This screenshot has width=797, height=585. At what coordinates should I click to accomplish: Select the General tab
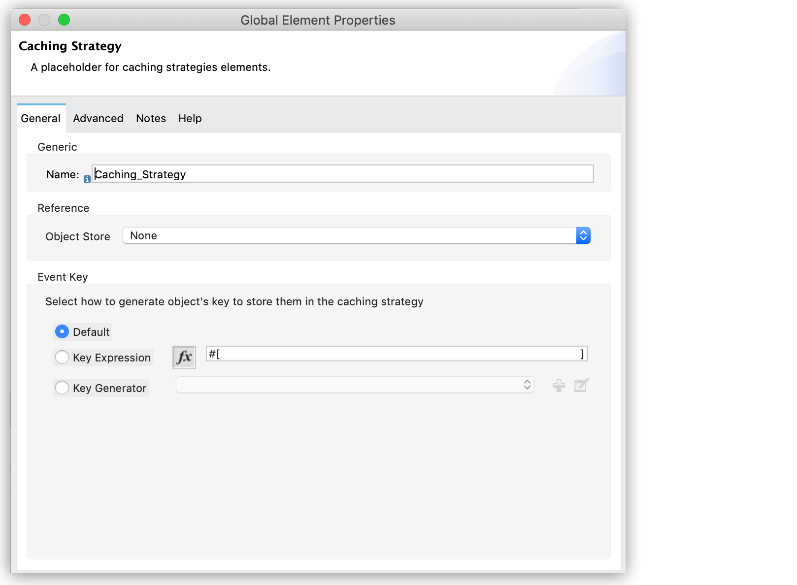click(x=40, y=118)
